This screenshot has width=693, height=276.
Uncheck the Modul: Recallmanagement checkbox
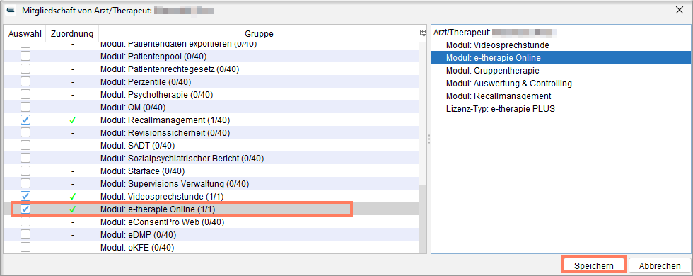click(x=25, y=120)
